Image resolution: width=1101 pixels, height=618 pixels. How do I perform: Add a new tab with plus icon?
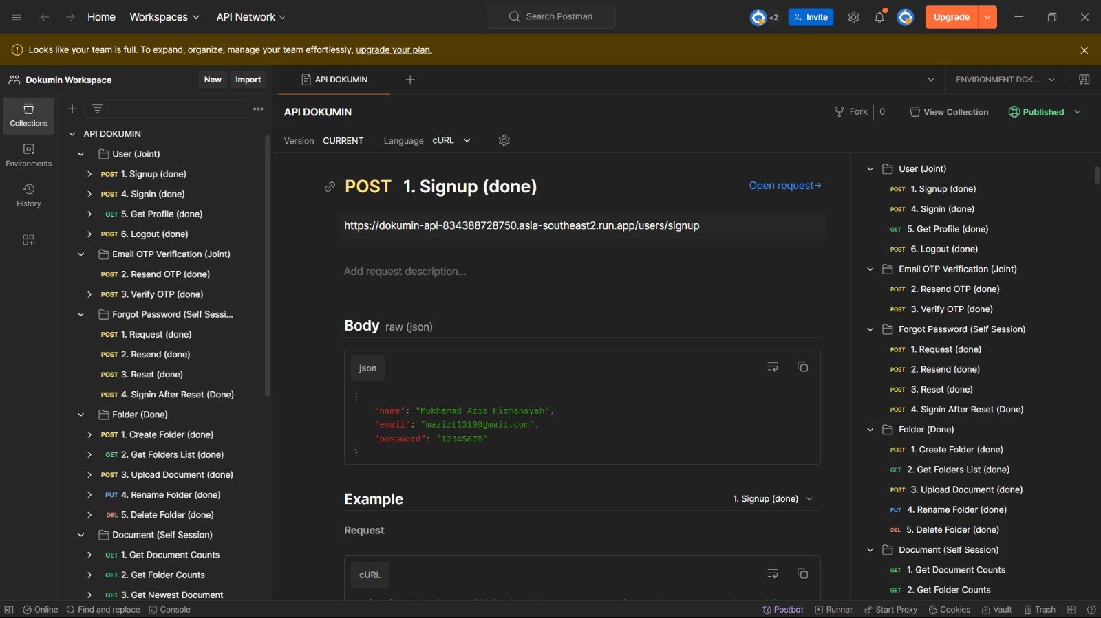click(410, 80)
